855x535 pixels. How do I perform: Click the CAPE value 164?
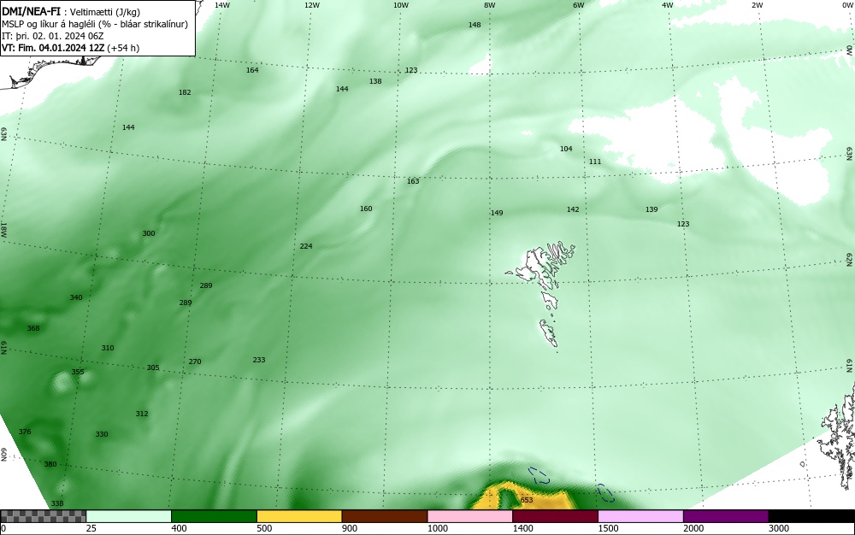[252, 70]
